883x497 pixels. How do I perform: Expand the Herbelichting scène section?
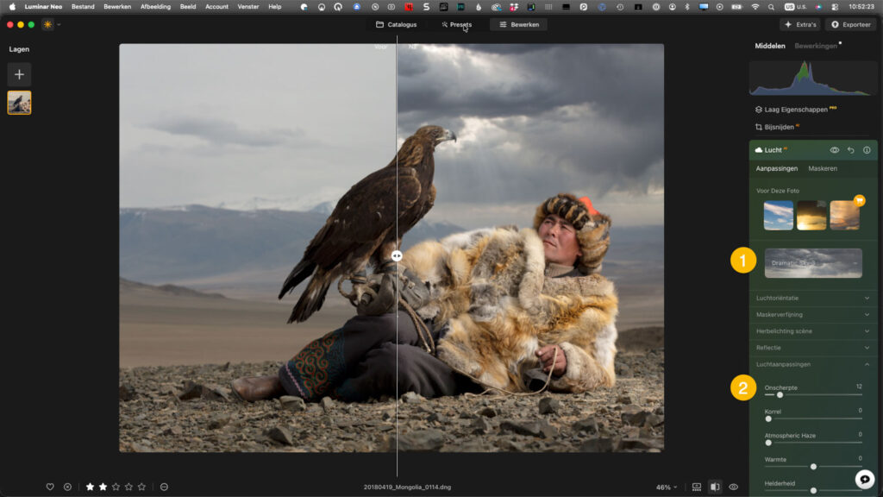tap(813, 331)
